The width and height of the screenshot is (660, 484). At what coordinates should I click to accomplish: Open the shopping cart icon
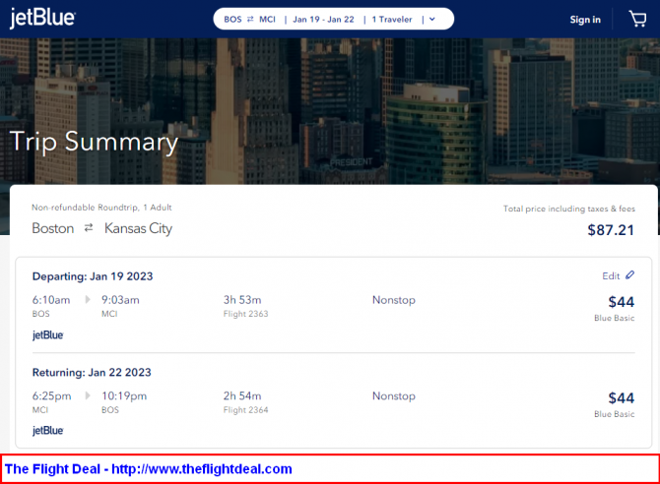pyautogui.click(x=637, y=19)
